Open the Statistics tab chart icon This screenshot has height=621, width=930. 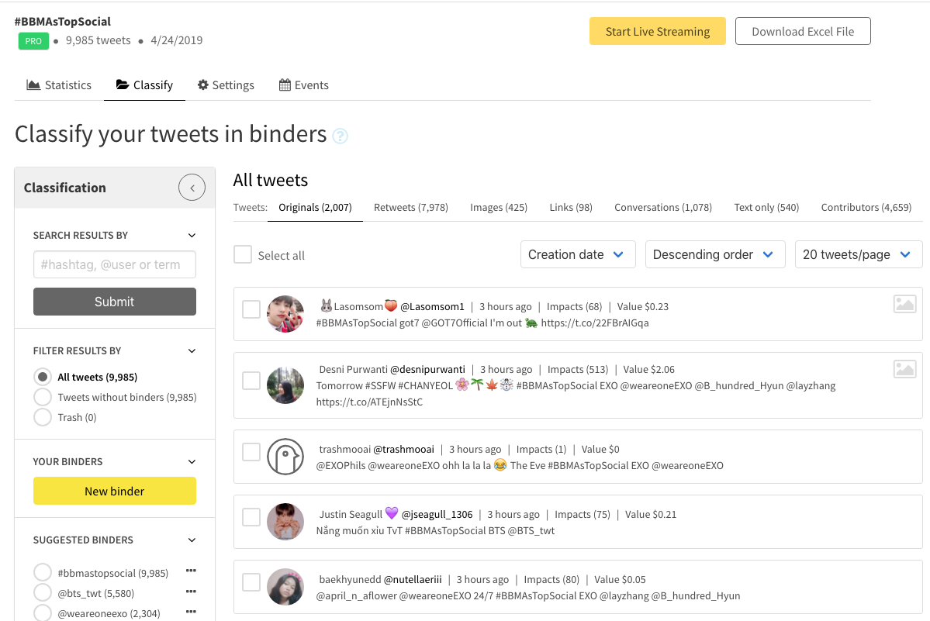33,84
